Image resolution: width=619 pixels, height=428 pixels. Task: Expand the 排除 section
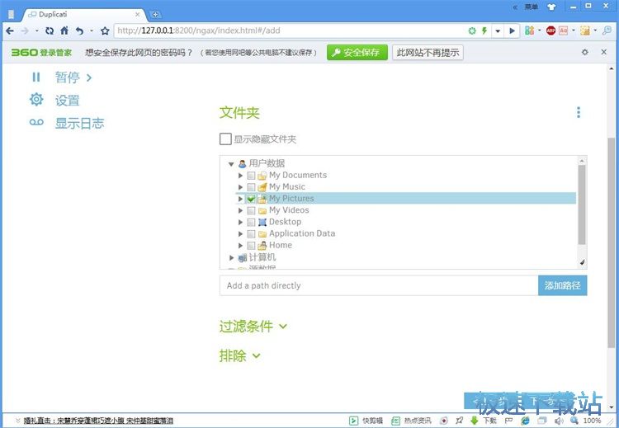pyautogui.click(x=239, y=355)
